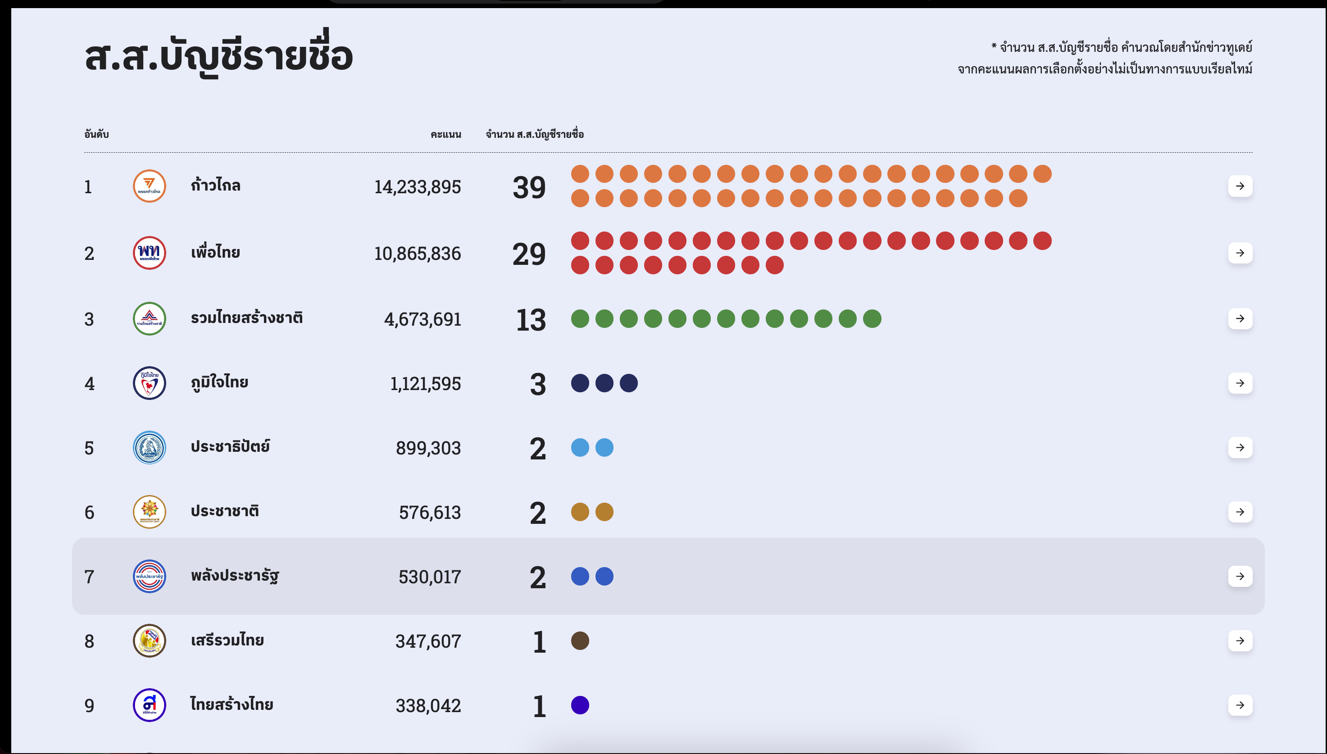Click arrow button for พลังประชารัฐ row
This screenshot has width=1327, height=754.
tap(1240, 577)
